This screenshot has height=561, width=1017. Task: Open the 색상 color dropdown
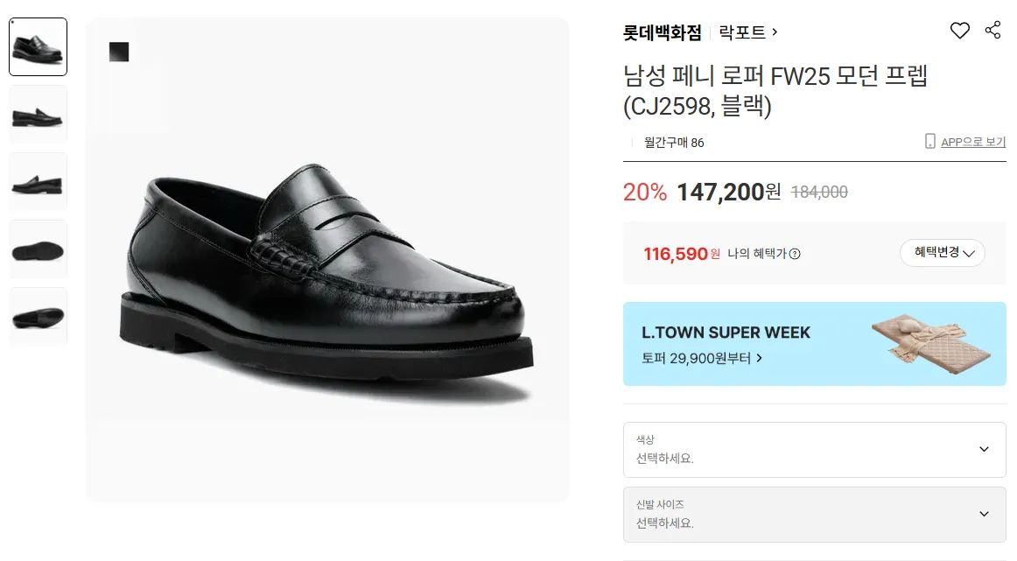[x=814, y=449]
